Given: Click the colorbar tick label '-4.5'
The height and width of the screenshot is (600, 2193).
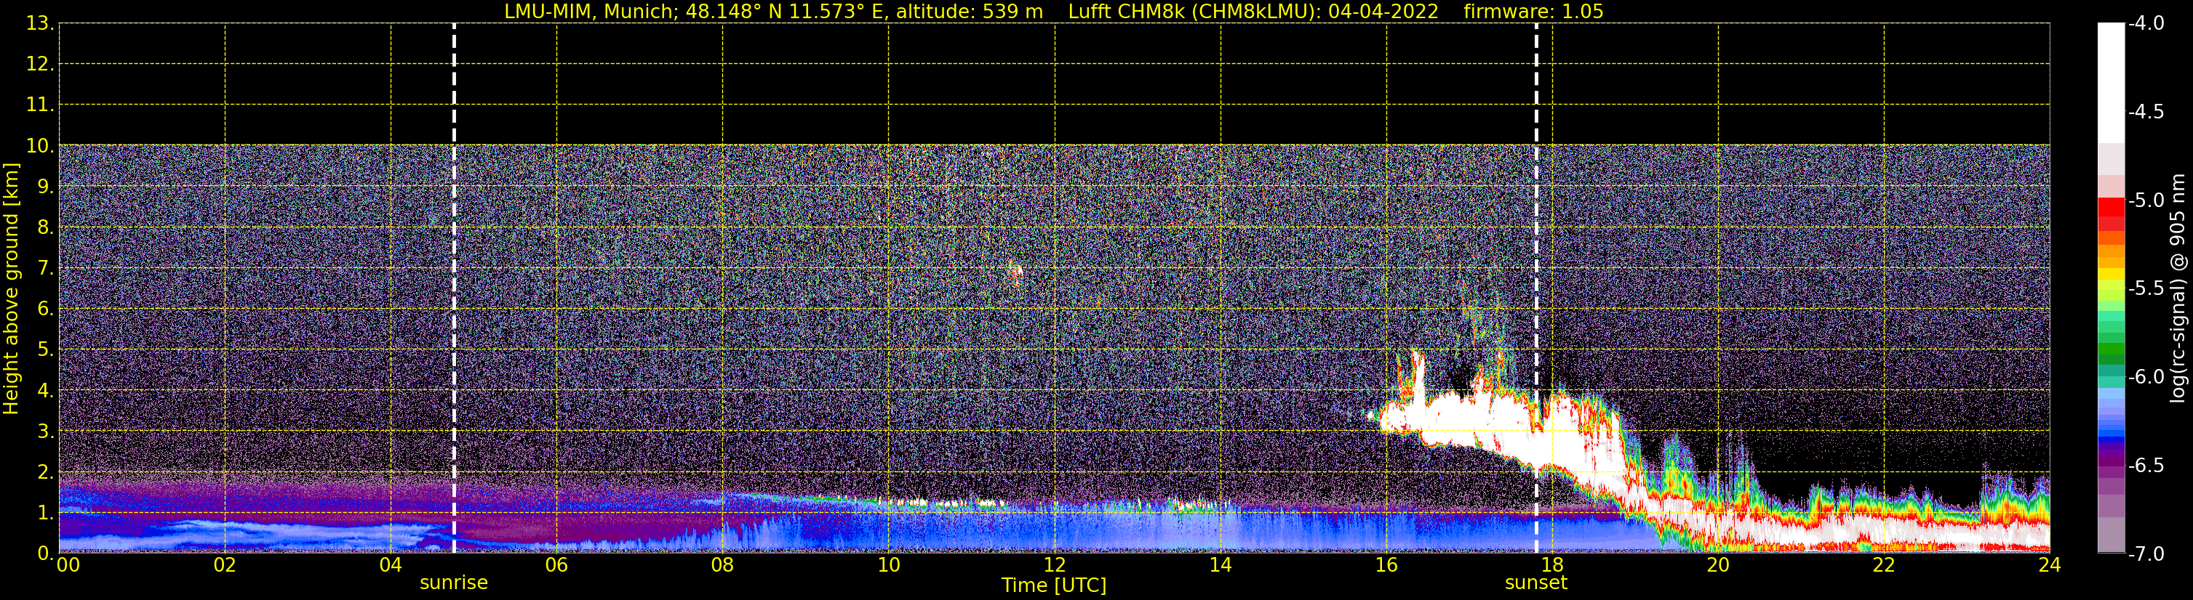Looking at the screenshot, I should click(2145, 112).
